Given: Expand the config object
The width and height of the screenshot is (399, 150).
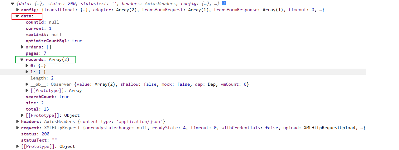Looking at the screenshot, I should click(x=18, y=10).
